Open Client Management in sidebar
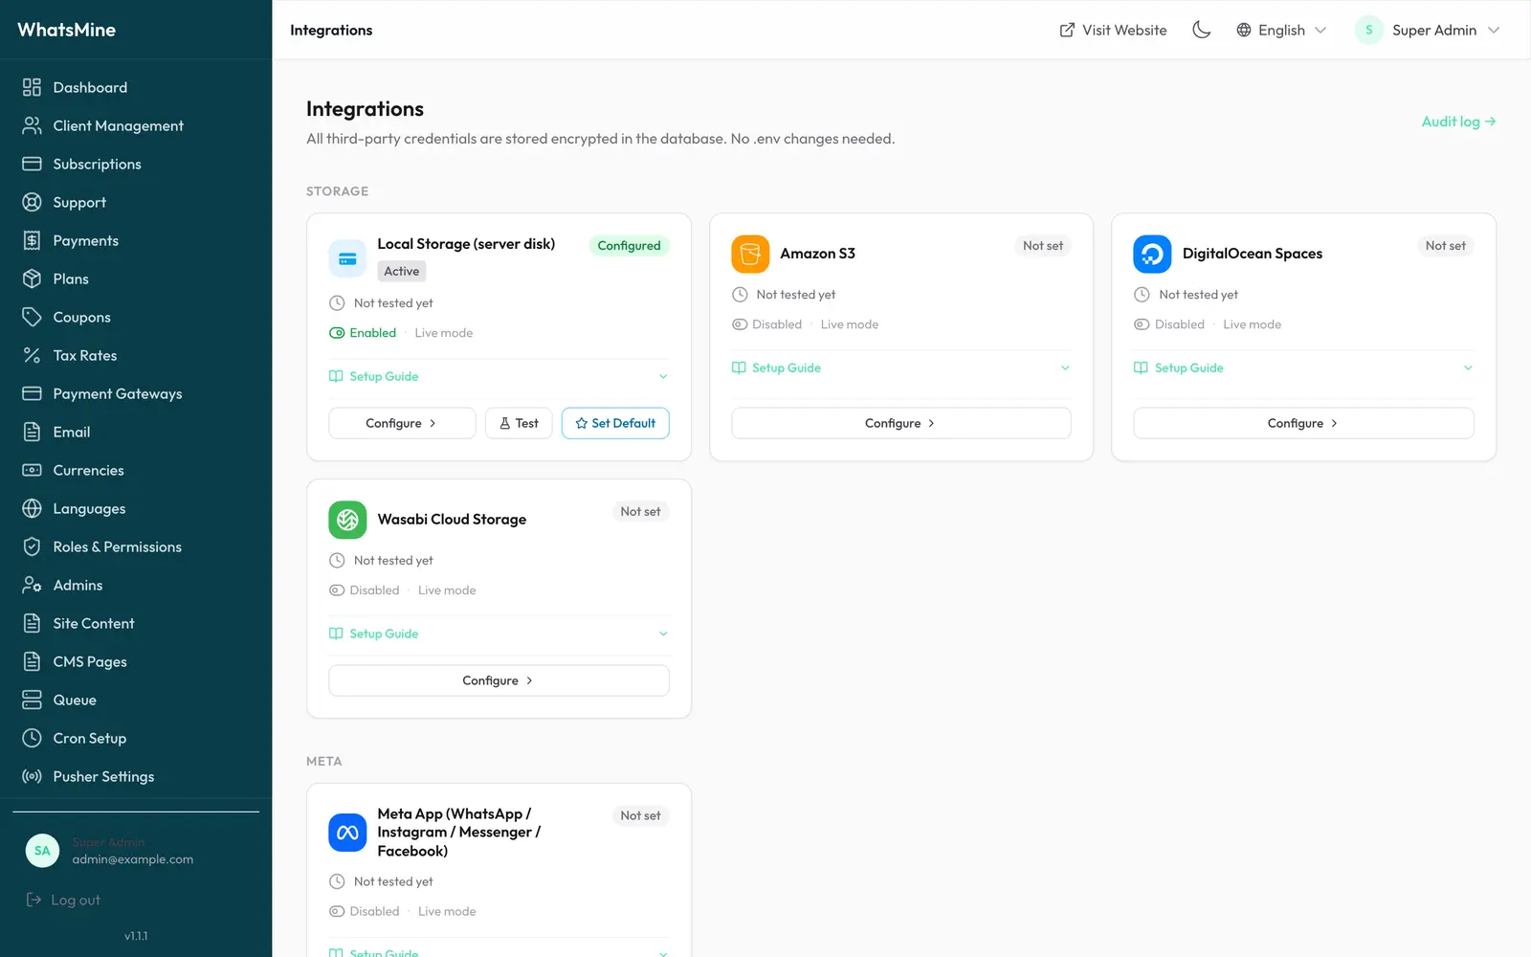This screenshot has width=1531, height=957. click(136, 125)
